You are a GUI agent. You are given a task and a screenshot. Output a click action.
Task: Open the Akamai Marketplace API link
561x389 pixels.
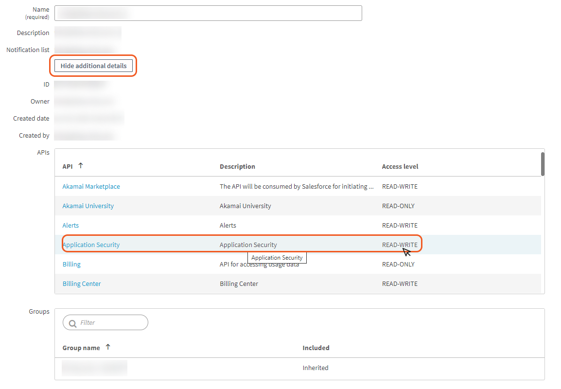(91, 186)
